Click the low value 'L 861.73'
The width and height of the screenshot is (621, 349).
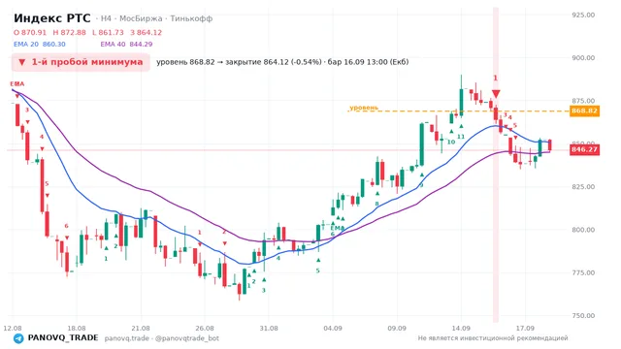click(108, 32)
